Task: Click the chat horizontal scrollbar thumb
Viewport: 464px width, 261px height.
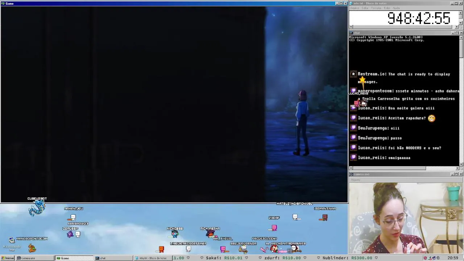Action: tap(389, 168)
